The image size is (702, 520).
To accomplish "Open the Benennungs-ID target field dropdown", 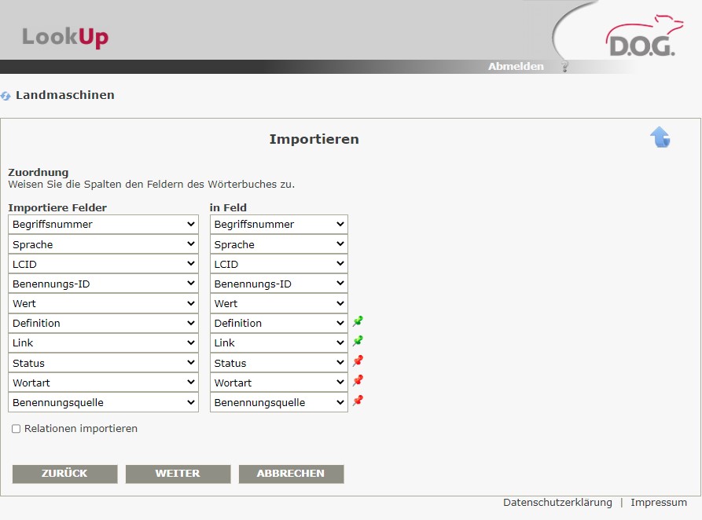I will pos(278,284).
